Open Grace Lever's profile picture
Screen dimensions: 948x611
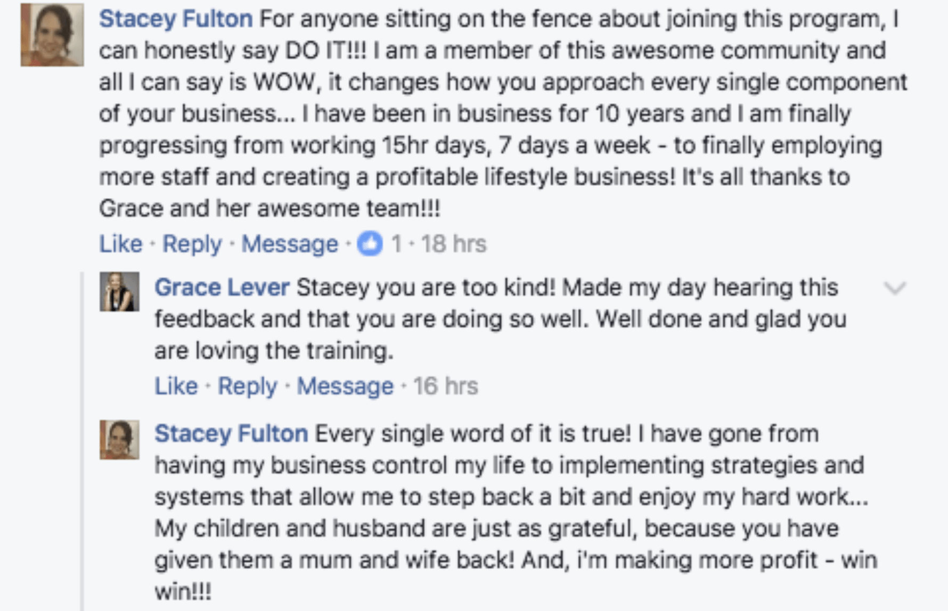(119, 292)
